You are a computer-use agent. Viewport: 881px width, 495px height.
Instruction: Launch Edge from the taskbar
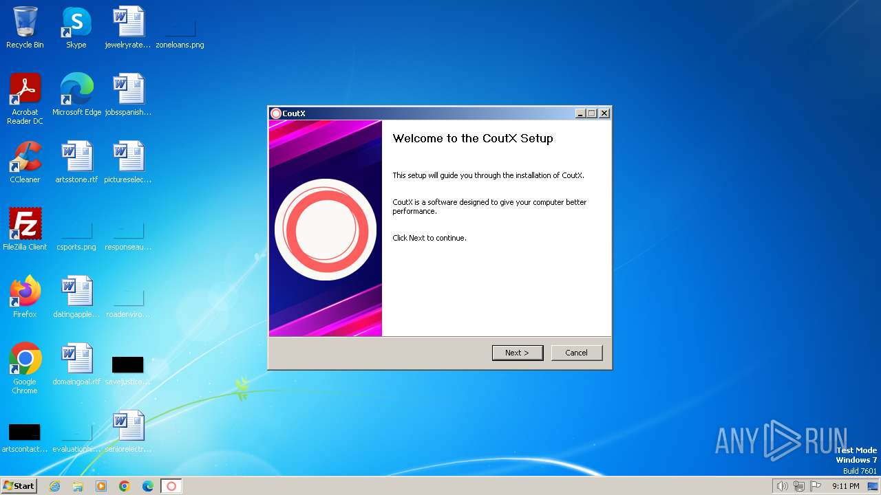[x=148, y=486]
